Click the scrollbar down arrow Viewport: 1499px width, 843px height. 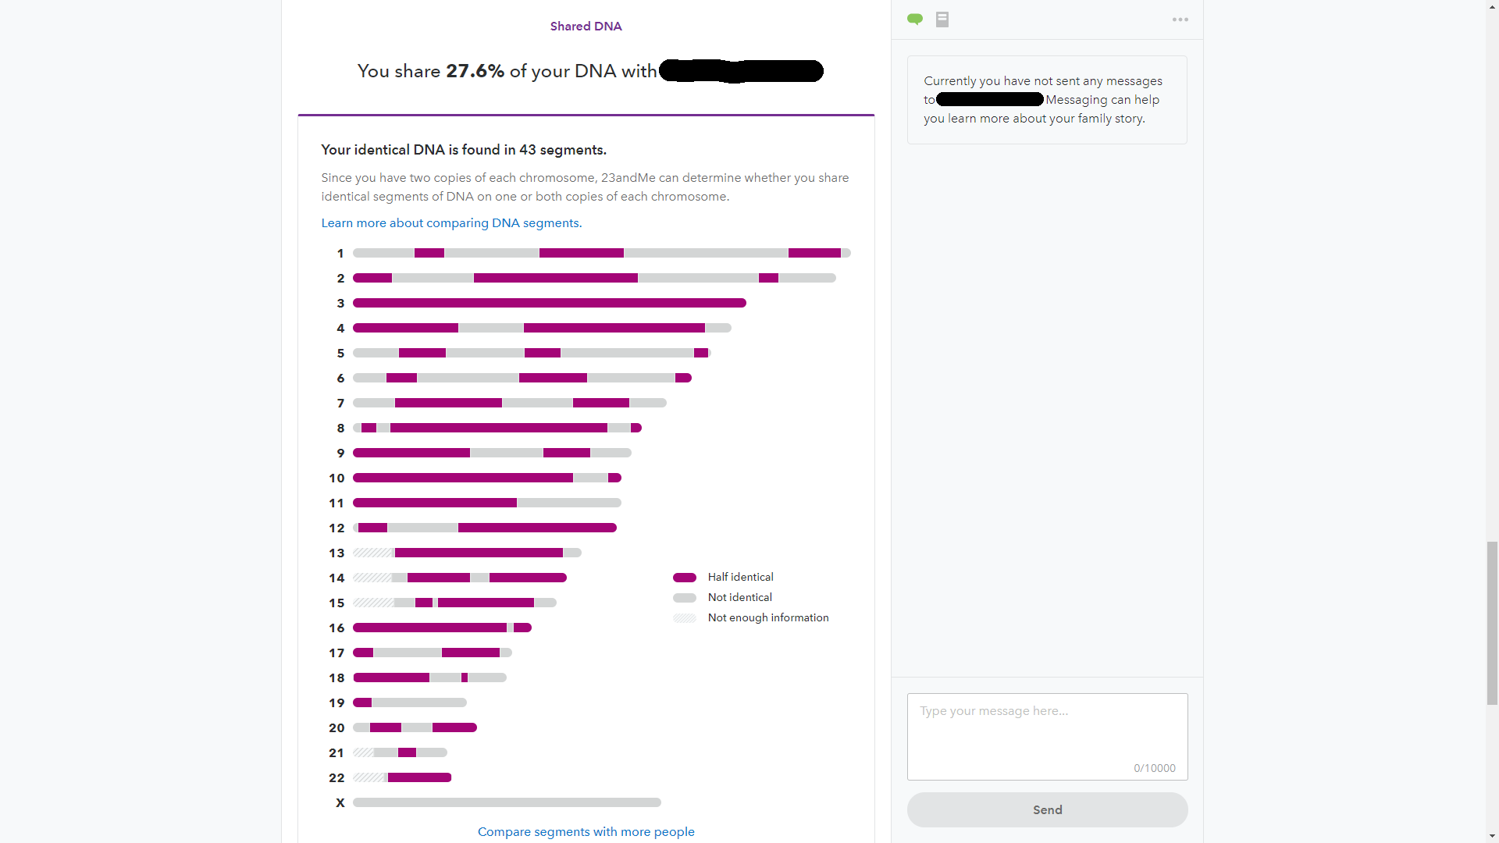[x=1492, y=836]
